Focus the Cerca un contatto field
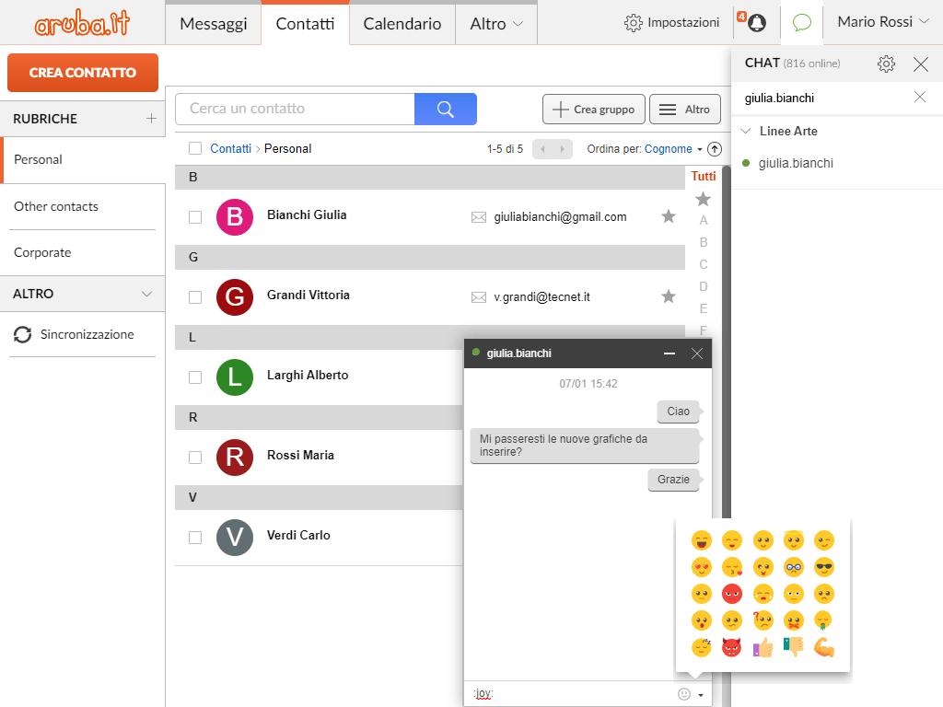This screenshot has height=707, width=943. tap(295, 109)
